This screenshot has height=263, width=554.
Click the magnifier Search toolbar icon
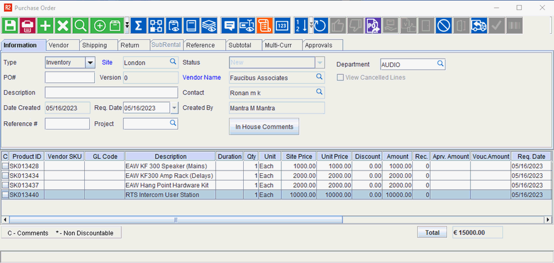click(x=80, y=25)
